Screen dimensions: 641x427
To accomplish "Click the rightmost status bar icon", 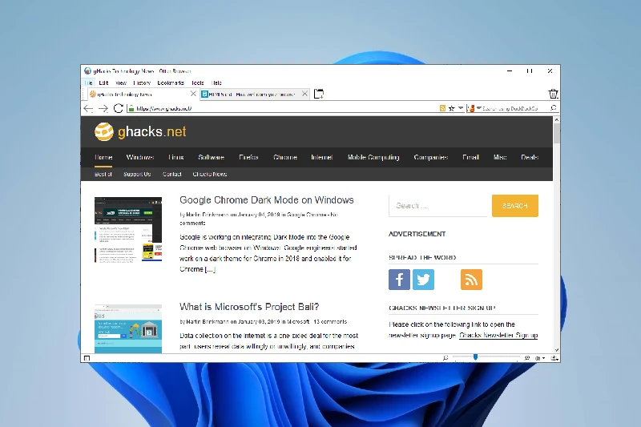I will tap(554, 358).
